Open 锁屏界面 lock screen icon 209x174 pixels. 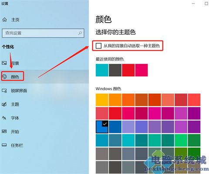coord(4,91)
